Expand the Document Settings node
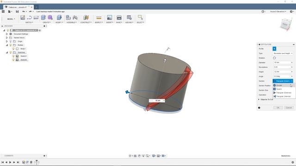The height and width of the screenshot is (166, 296). point(7,34)
